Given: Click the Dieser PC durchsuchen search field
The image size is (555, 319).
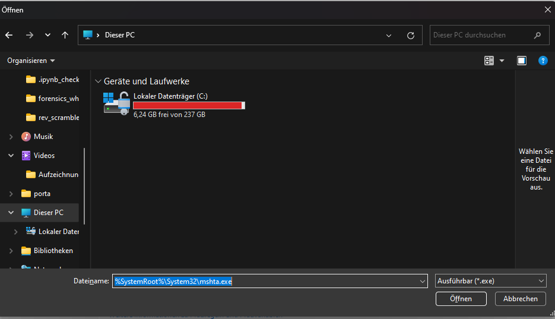Looking at the screenshot, I should click(481, 35).
